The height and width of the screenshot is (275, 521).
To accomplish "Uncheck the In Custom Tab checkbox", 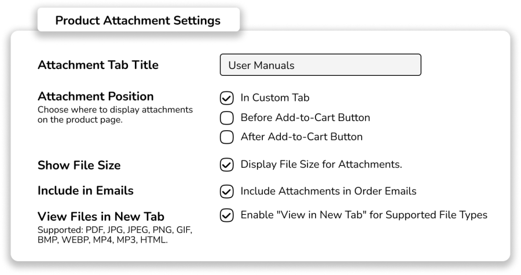I will (227, 98).
